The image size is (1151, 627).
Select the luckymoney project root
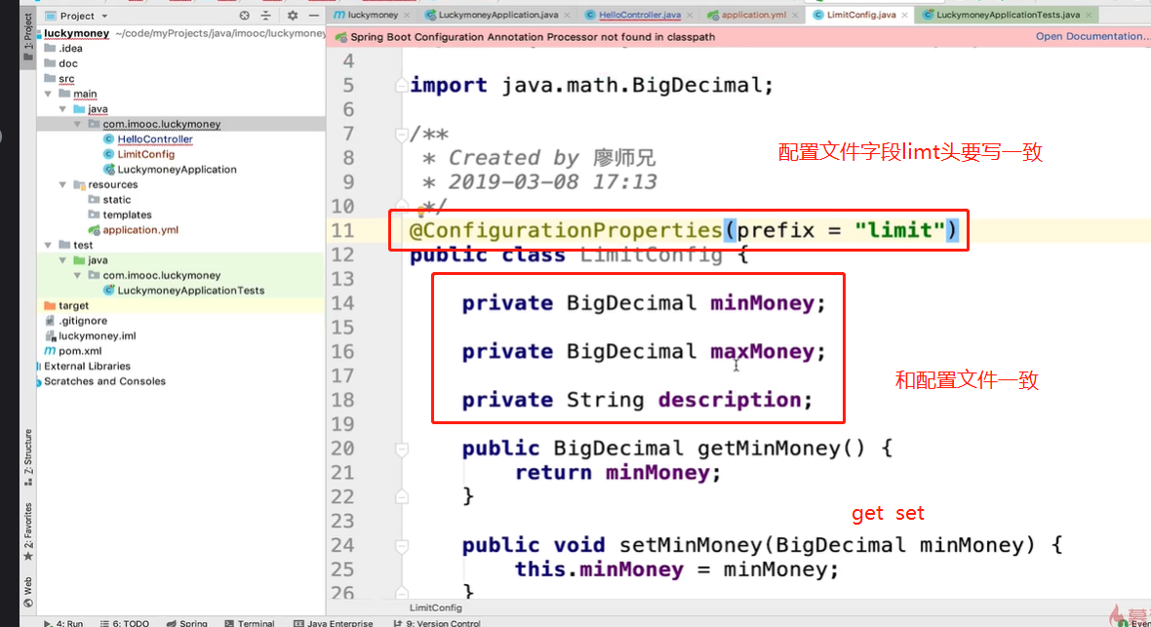point(76,33)
